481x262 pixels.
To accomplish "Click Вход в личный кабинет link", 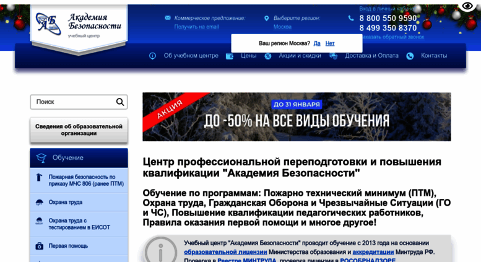I will 387,9.
